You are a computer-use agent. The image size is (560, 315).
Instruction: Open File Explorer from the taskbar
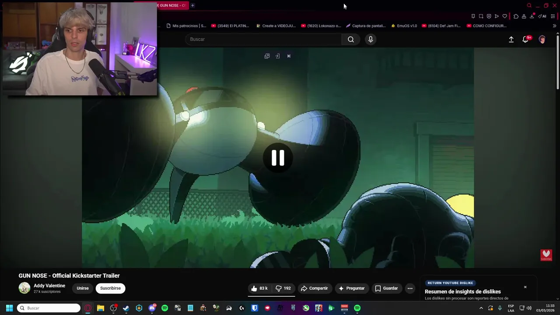tap(100, 308)
